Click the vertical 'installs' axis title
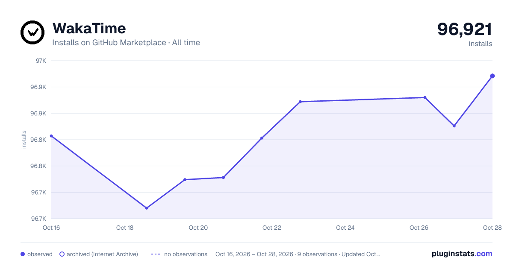Image resolution: width=513 pixels, height=269 pixels. coord(24,140)
